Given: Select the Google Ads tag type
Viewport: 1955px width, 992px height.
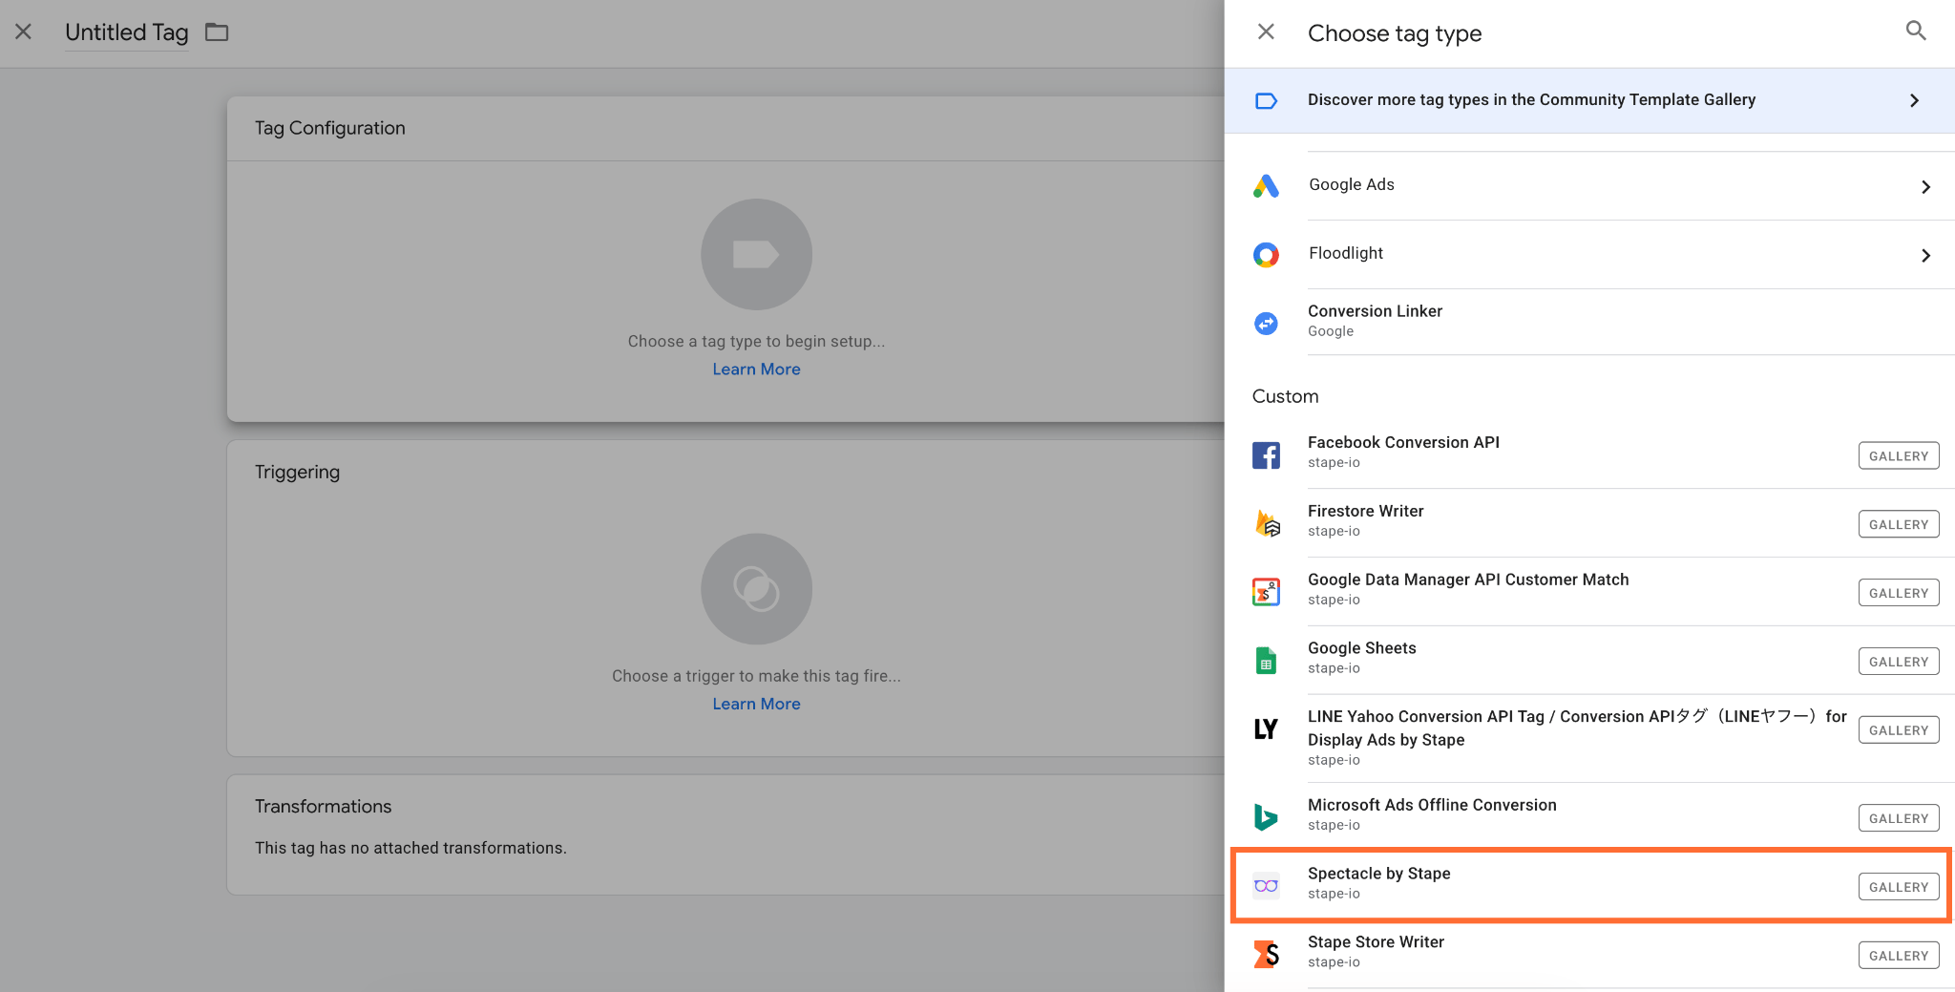Looking at the screenshot, I should [x=1589, y=186].
